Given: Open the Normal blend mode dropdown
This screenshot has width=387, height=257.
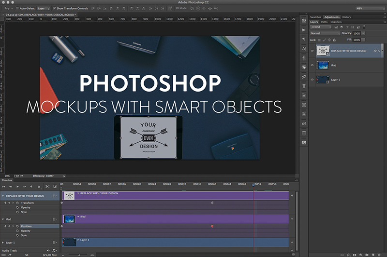Looking at the screenshot, I should pos(325,33).
